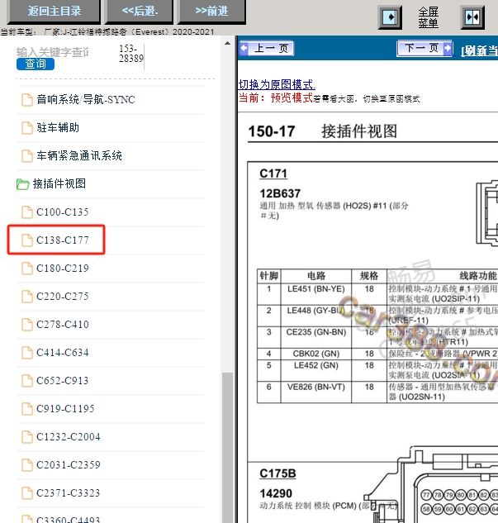The height and width of the screenshot is (523, 498).
Task: Click the sidebar scrollbar thumb
Action: (x=227, y=447)
